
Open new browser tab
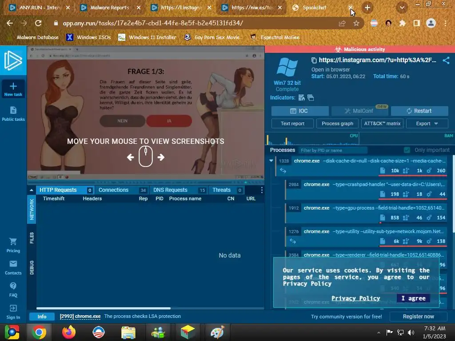(367, 8)
